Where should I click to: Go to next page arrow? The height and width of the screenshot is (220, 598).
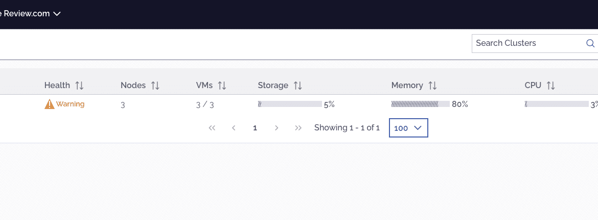[277, 128]
